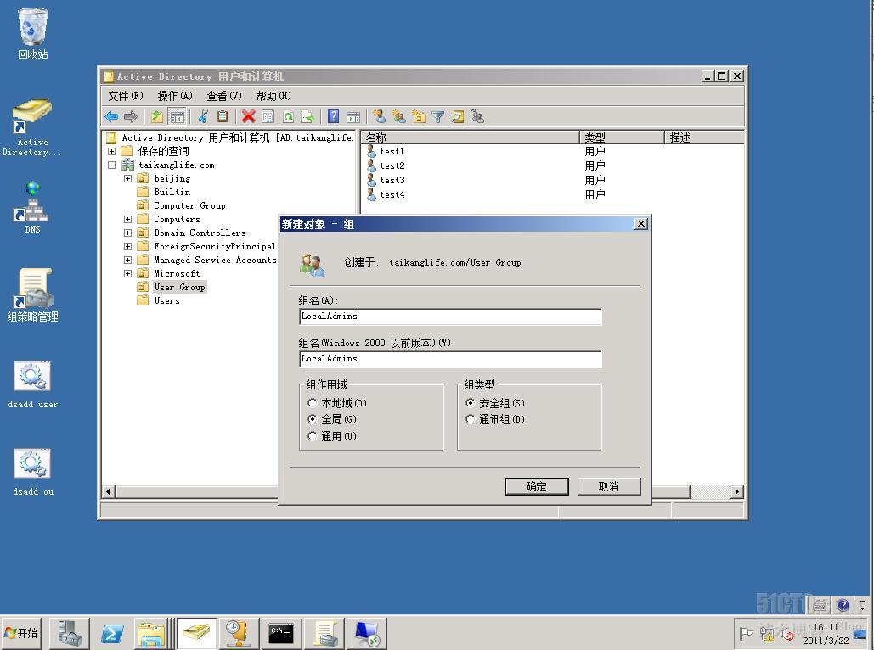Viewport: 874px width, 650px height.
Task: Select the Builtin container in tree
Action: pyautogui.click(x=172, y=192)
